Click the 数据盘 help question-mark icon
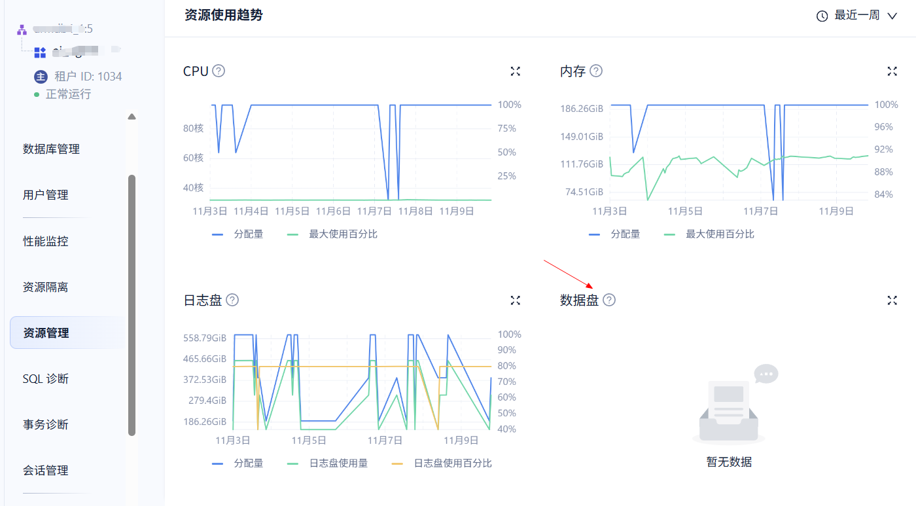Image resolution: width=916 pixels, height=506 pixels. (x=609, y=300)
